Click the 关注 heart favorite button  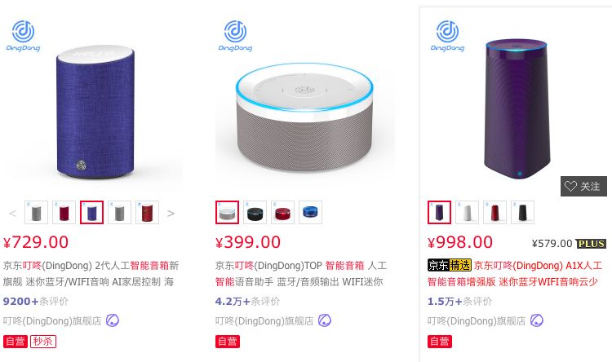click(583, 186)
